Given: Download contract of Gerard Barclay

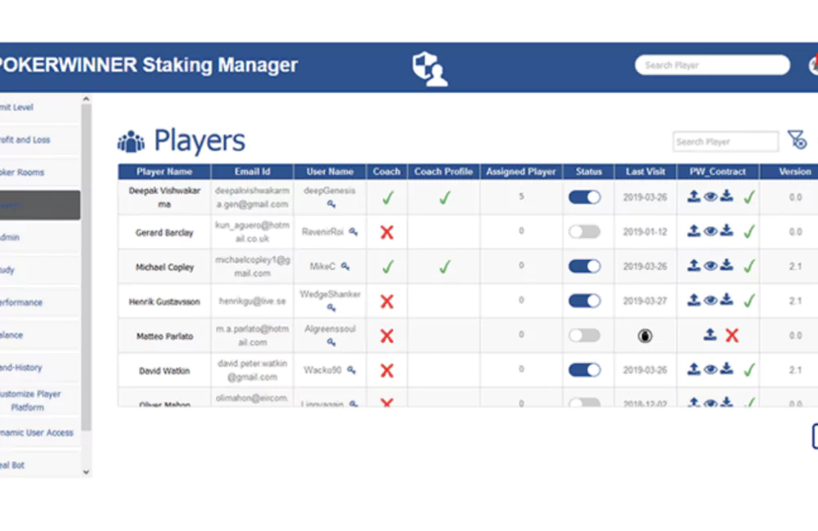Looking at the screenshot, I should coord(726,231).
